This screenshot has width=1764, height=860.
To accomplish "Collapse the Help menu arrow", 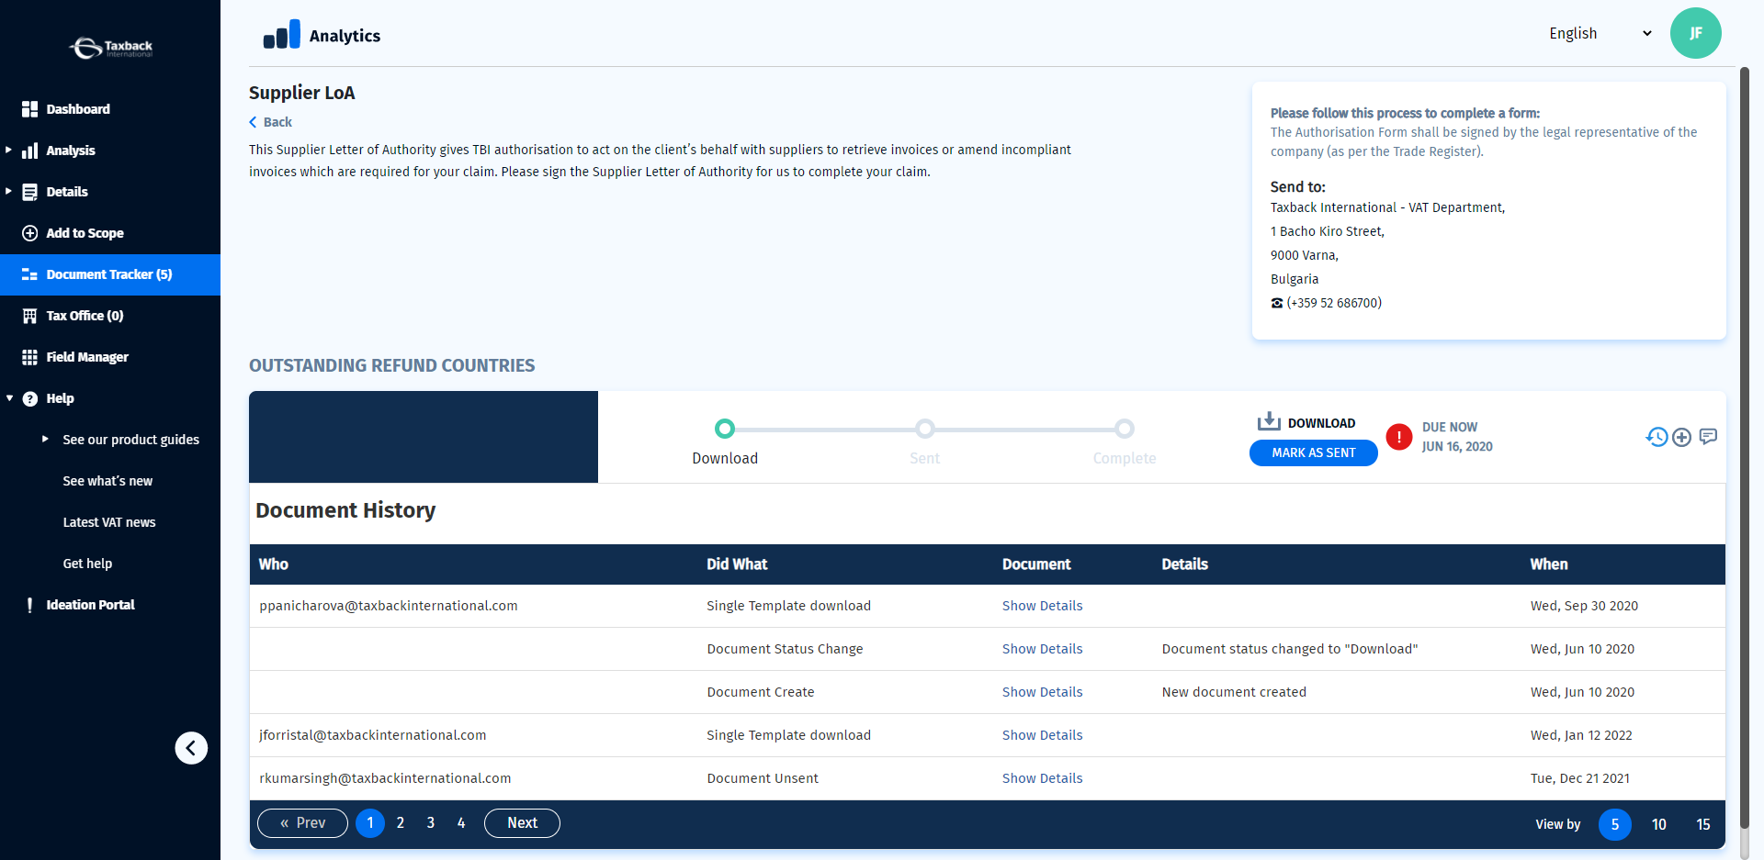I will (x=9, y=398).
